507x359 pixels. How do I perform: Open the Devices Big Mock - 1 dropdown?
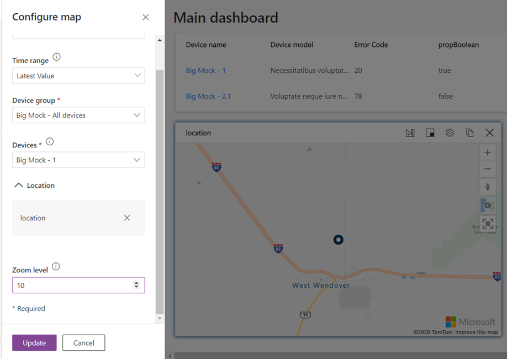click(78, 160)
